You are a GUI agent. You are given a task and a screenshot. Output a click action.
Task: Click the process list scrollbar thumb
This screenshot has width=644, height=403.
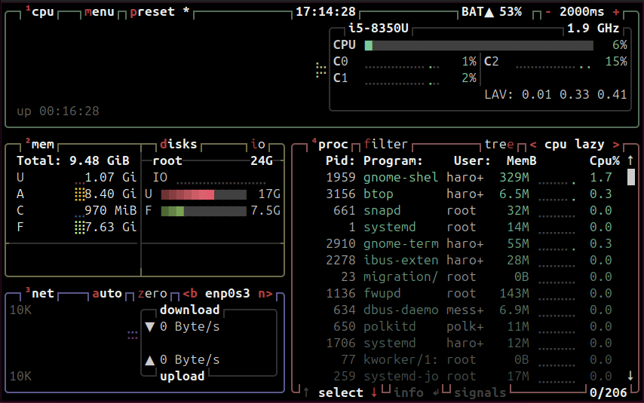pyautogui.click(x=631, y=177)
